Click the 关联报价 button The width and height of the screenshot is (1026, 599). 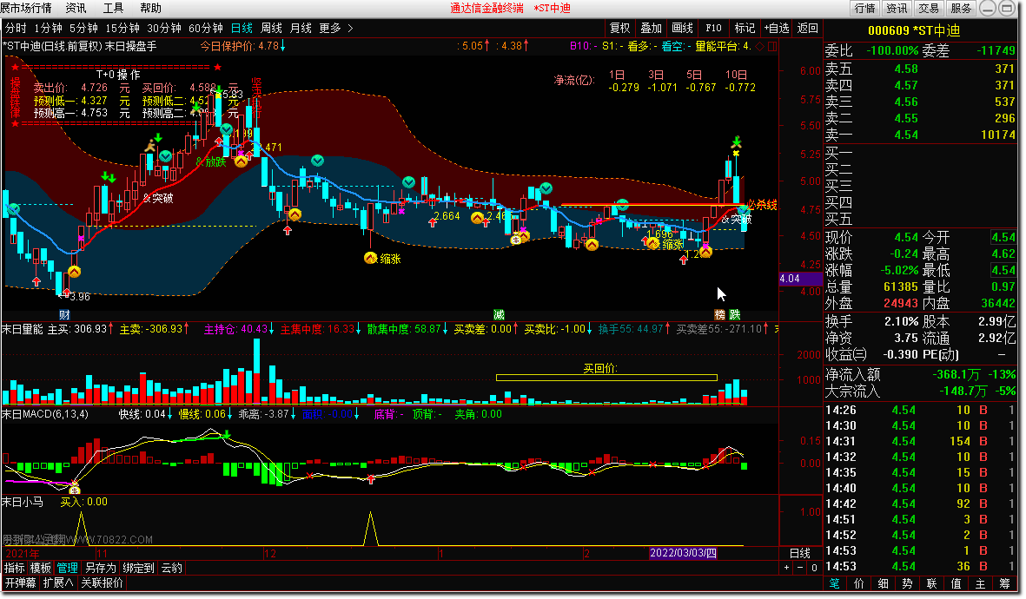[102, 582]
